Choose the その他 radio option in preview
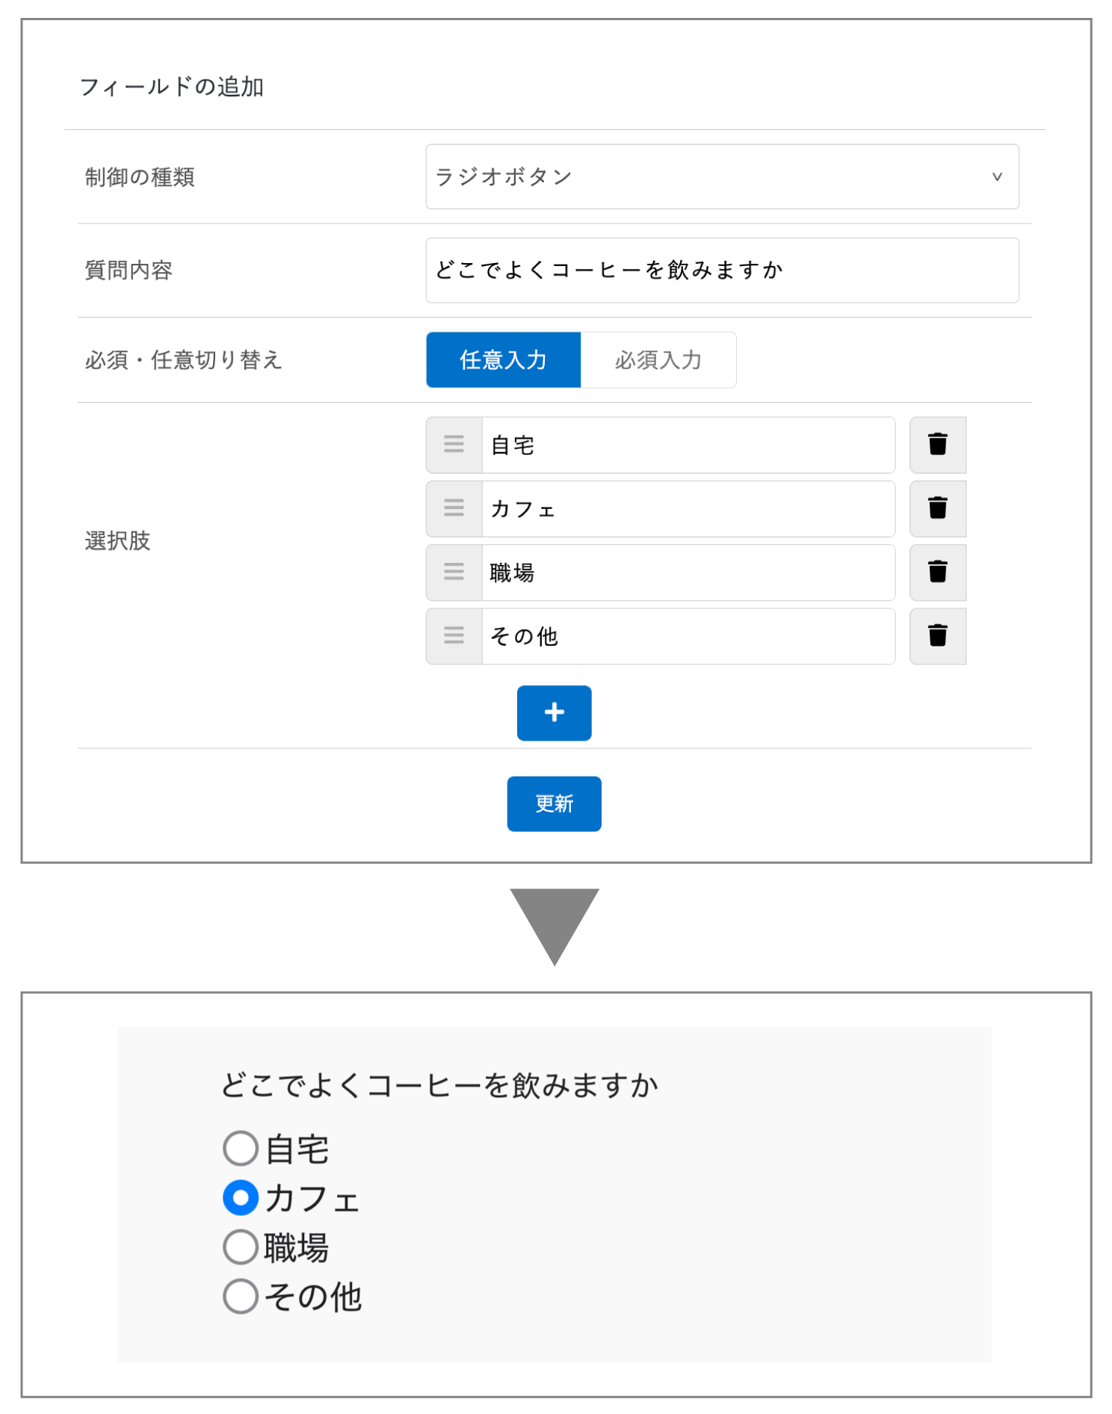 [x=241, y=1296]
